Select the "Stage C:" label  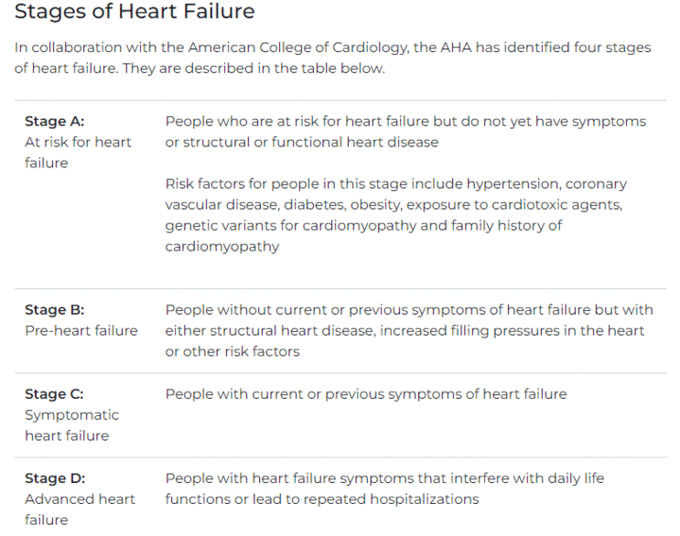(x=55, y=394)
